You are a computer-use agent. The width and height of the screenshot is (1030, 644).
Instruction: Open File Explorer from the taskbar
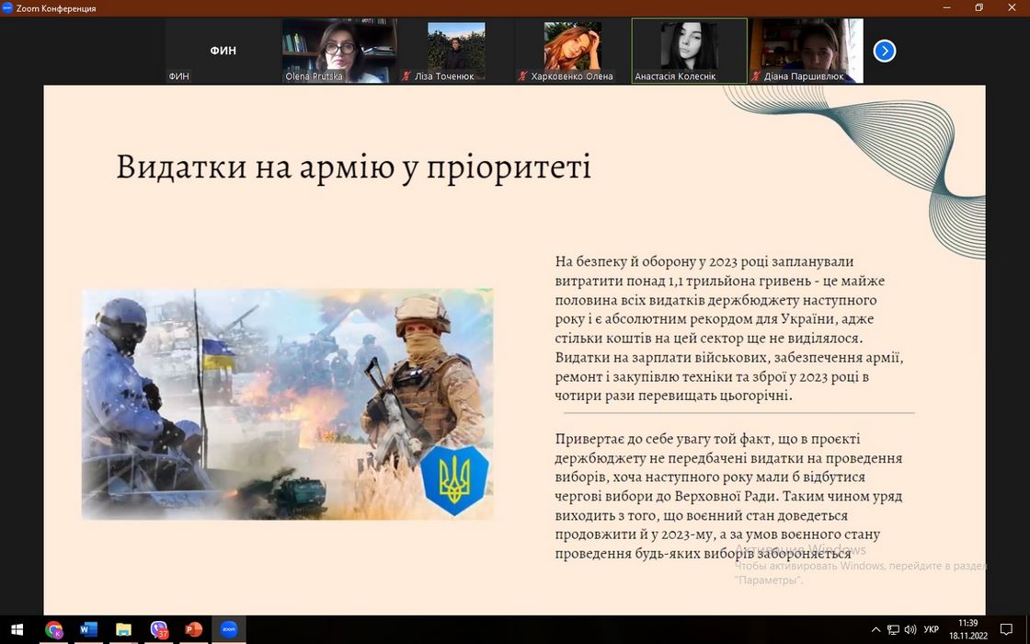pos(123,629)
